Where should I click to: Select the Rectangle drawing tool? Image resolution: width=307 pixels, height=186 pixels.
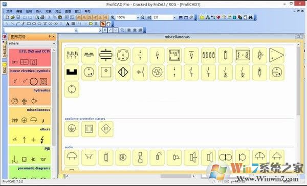(x=29, y=24)
